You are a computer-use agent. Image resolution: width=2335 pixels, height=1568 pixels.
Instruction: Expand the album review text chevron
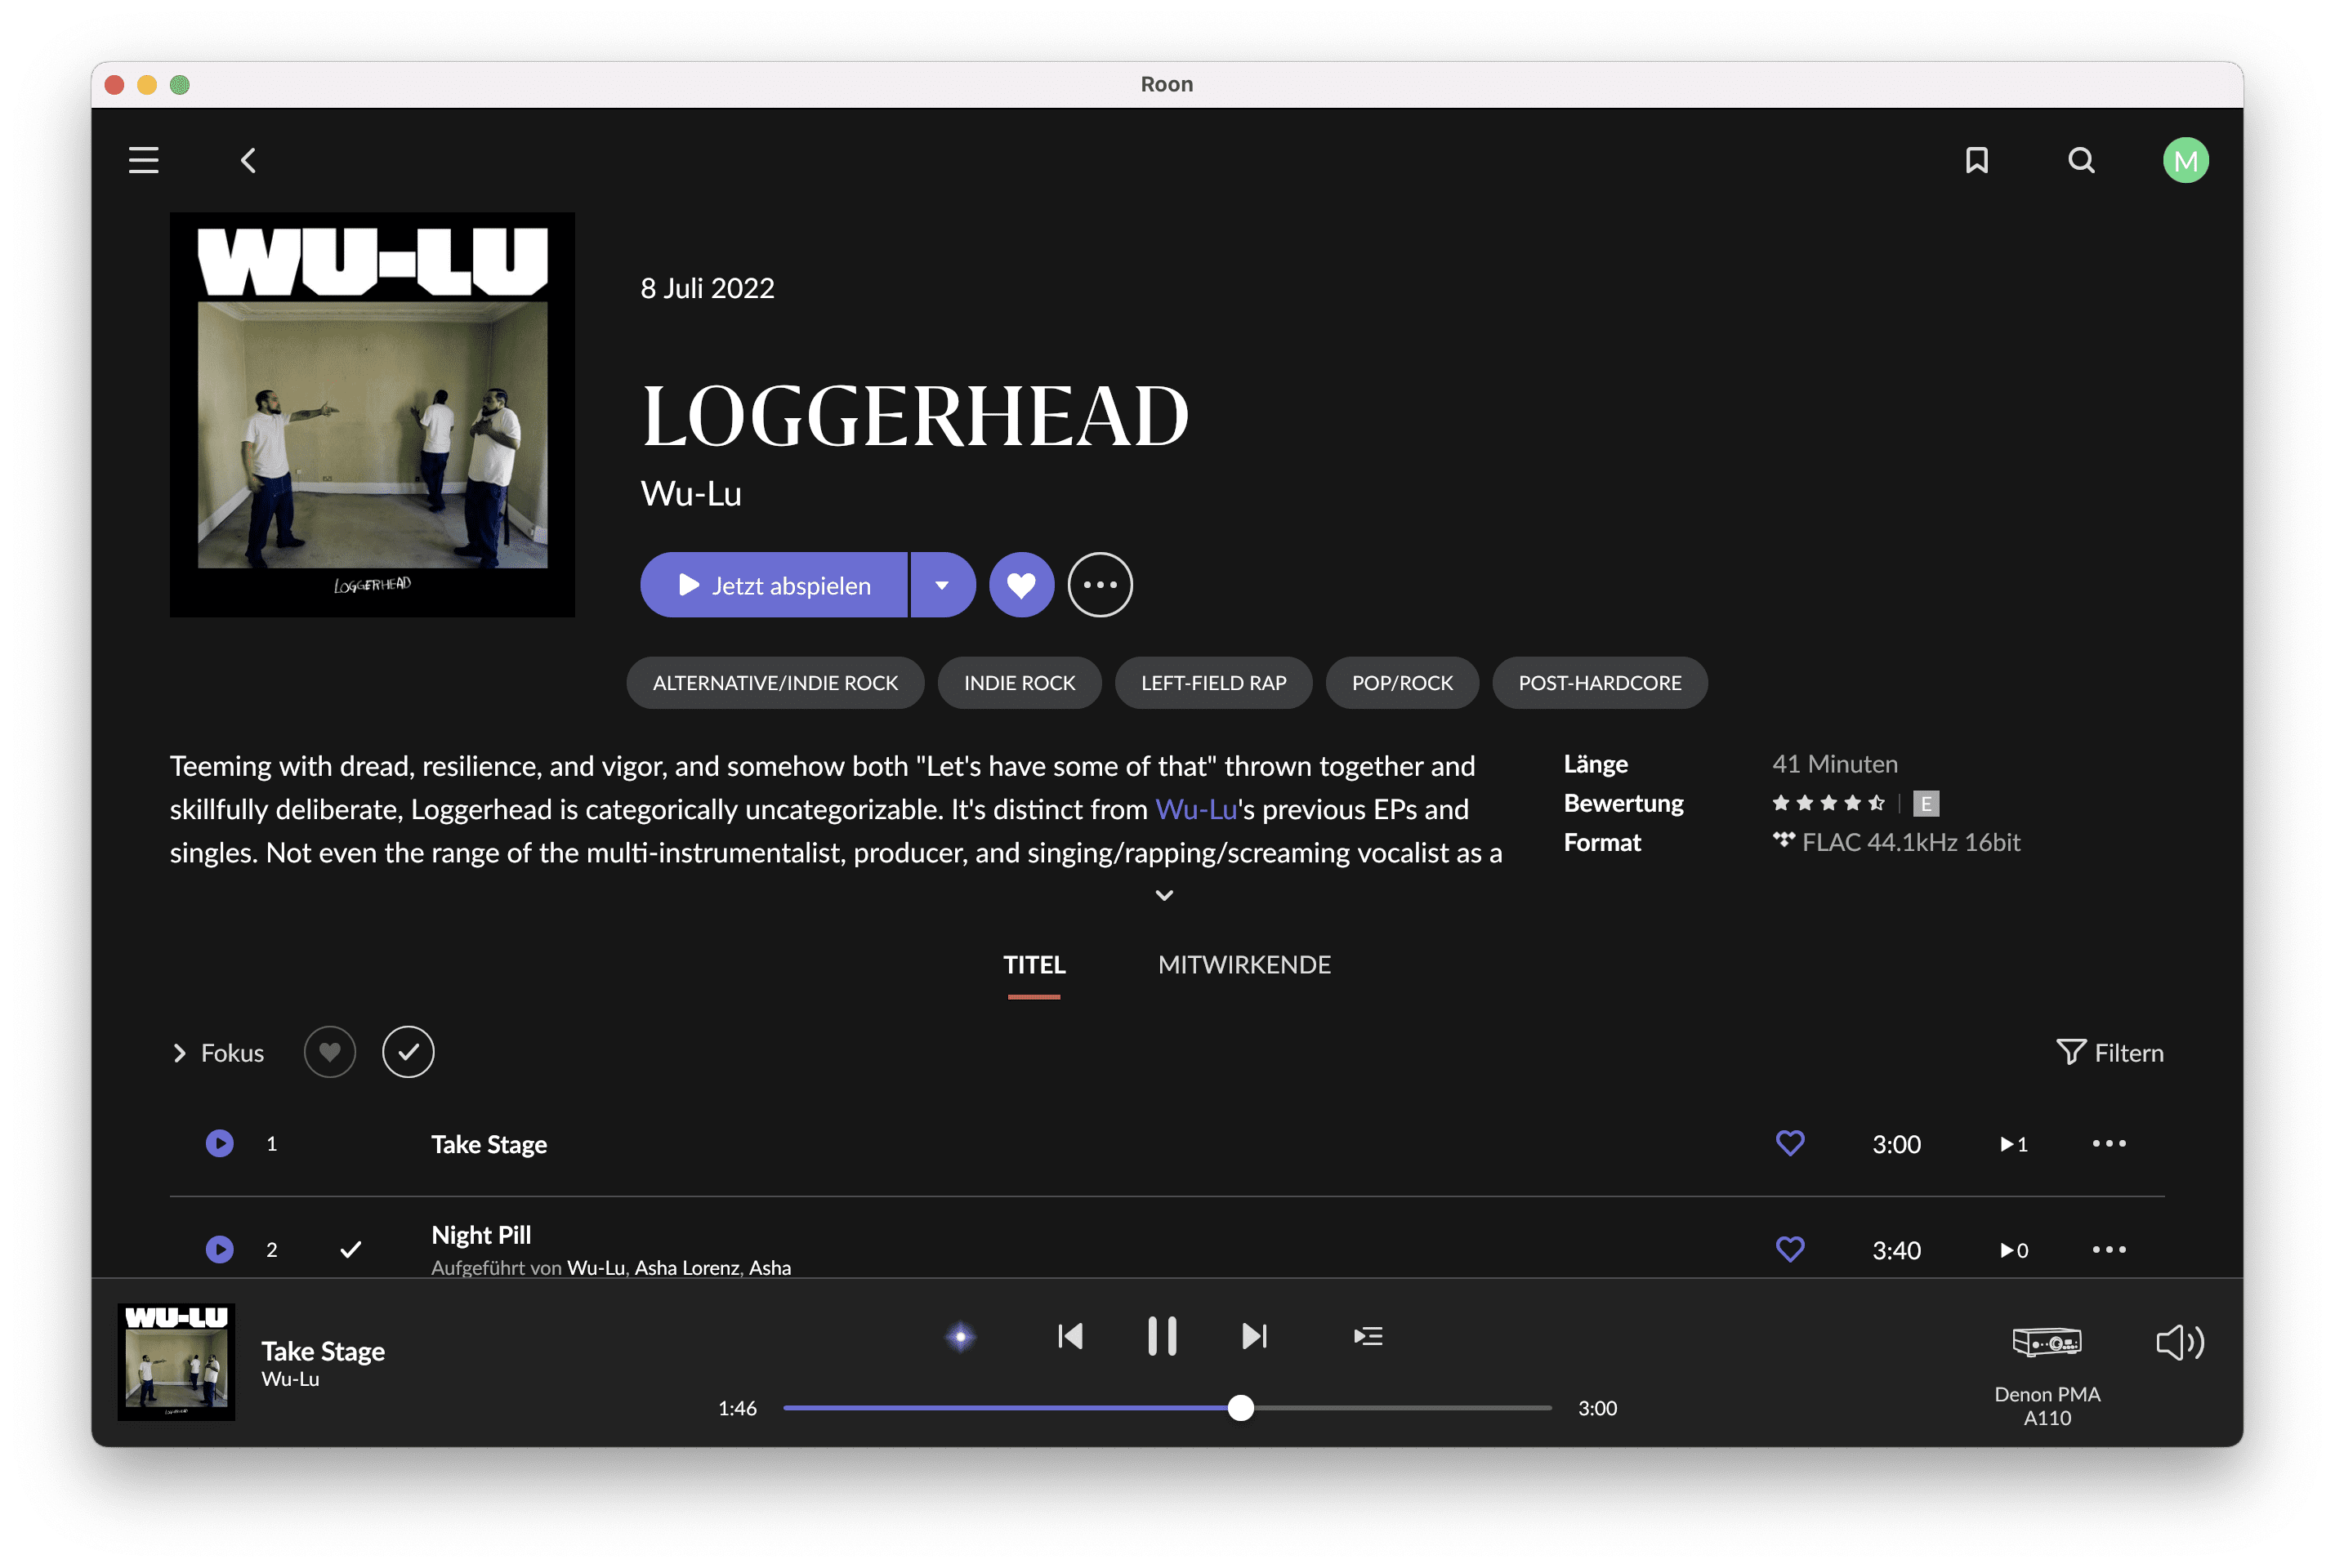coord(1163,895)
